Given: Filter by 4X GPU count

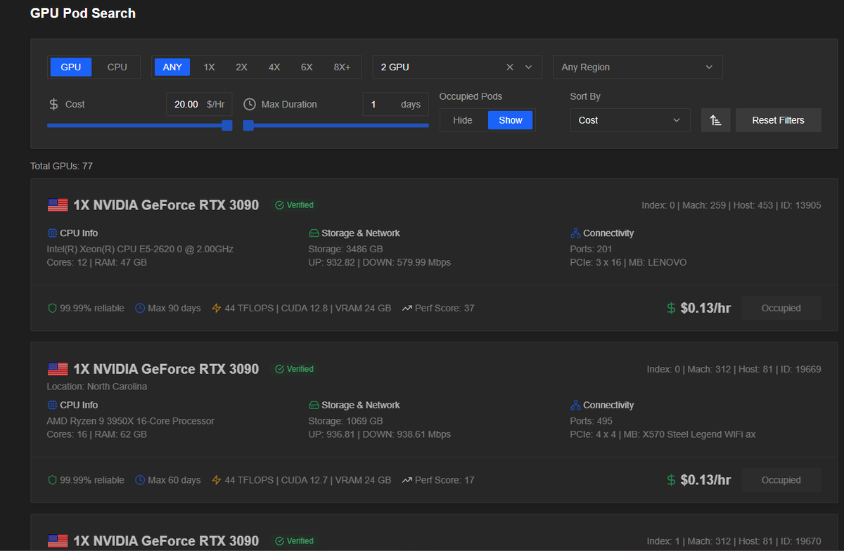Looking at the screenshot, I should pyautogui.click(x=274, y=67).
